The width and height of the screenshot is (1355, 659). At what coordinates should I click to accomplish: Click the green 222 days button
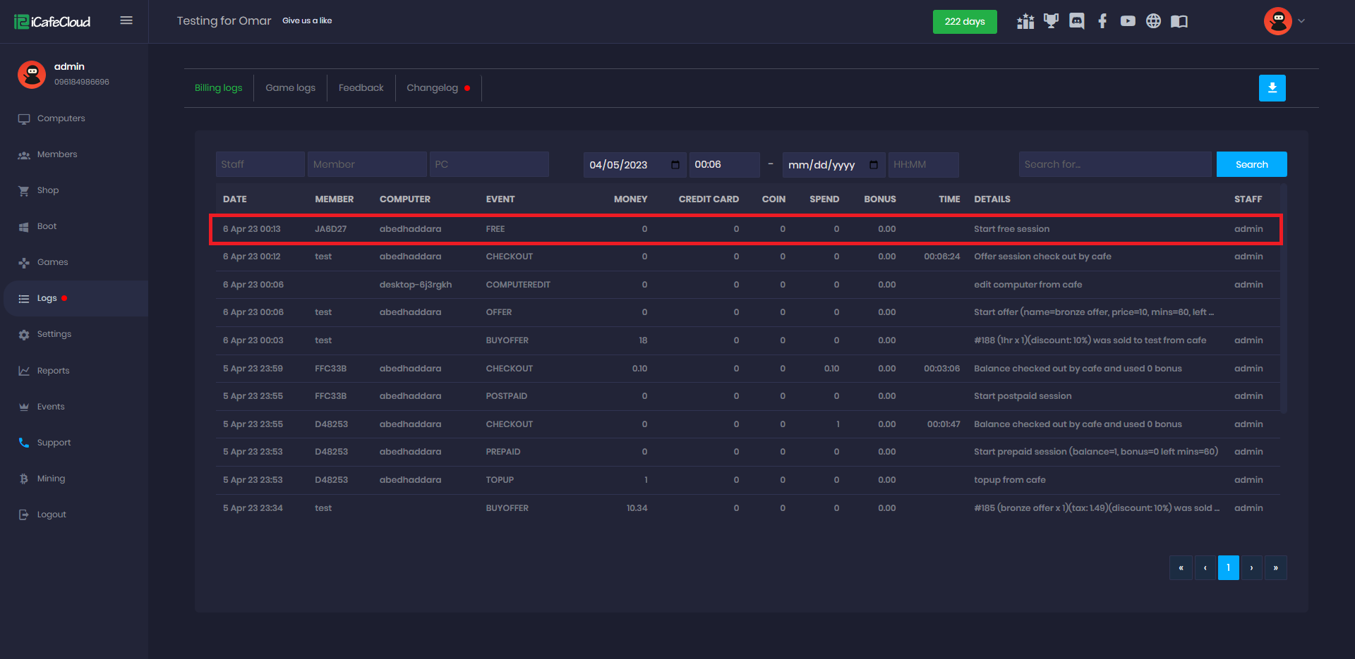[964, 21]
